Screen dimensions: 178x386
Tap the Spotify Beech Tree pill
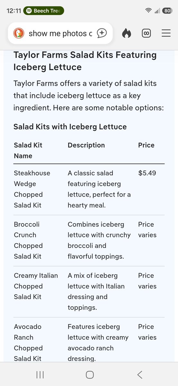click(44, 11)
